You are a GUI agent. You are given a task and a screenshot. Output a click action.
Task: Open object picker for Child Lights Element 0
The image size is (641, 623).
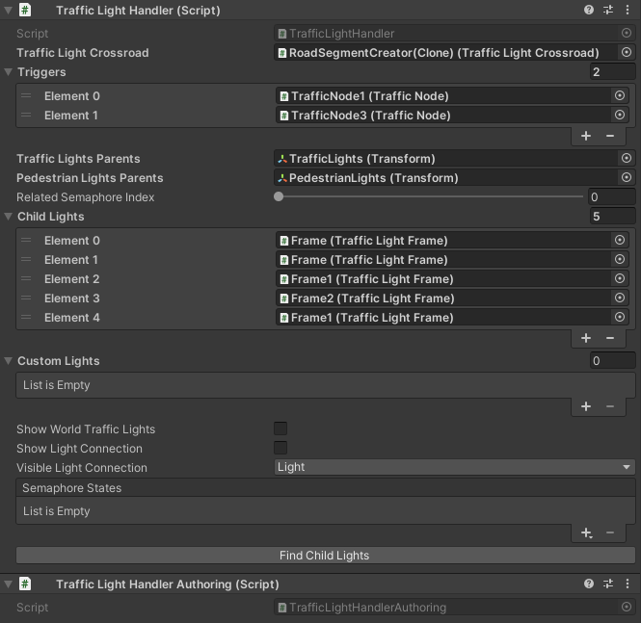[620, 240]
